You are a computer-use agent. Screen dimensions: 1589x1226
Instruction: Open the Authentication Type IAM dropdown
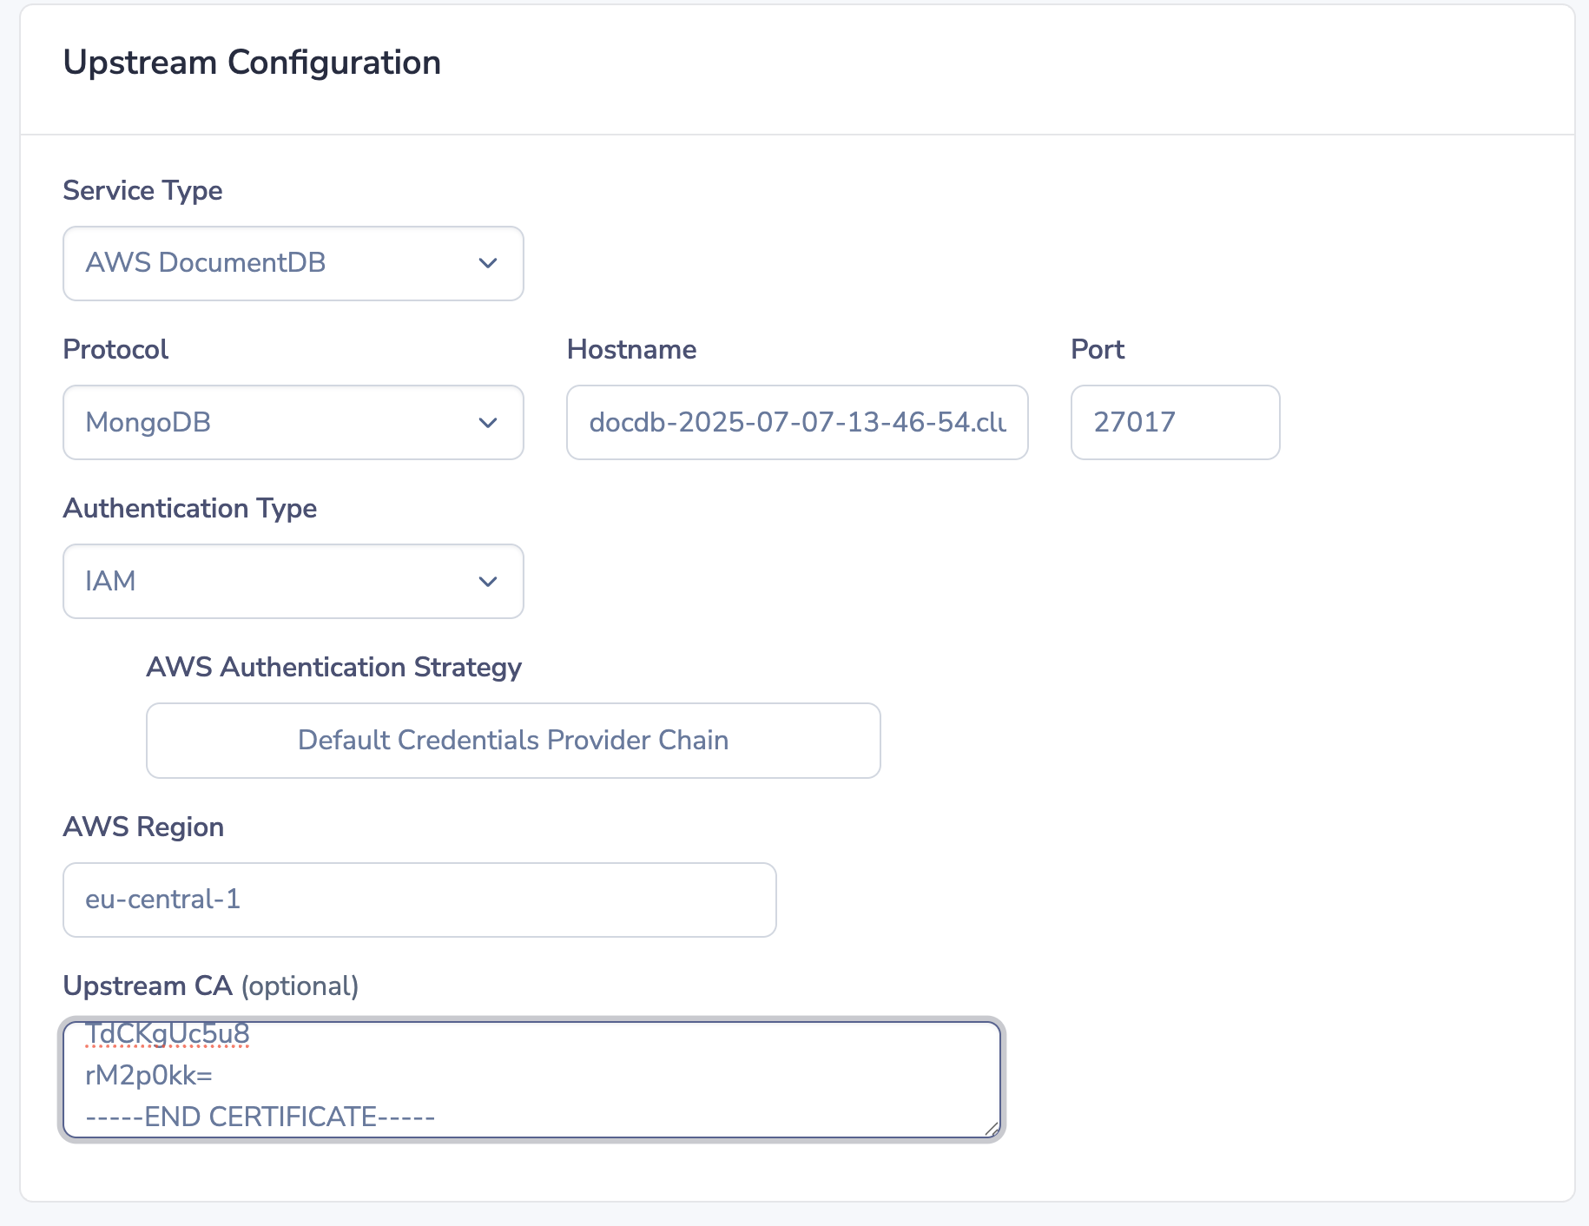[293, 581]
